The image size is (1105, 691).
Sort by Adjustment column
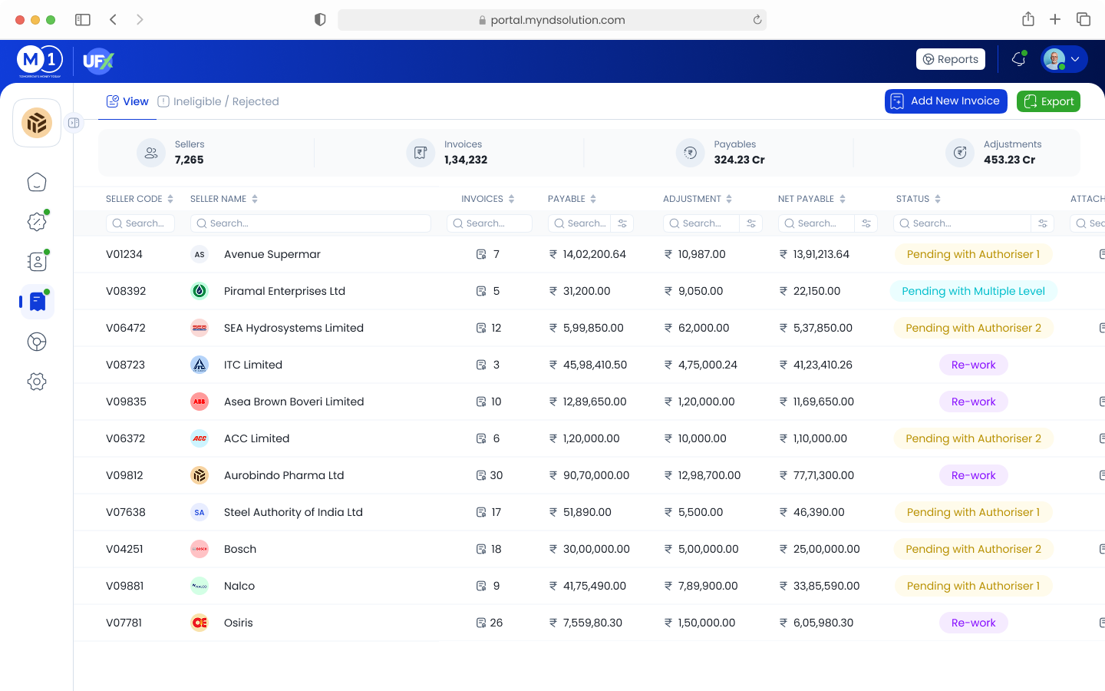pyautogui.click(x=729, y=199)
